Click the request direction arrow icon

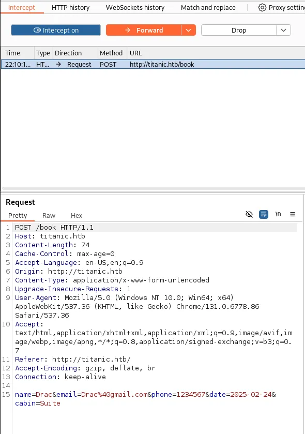coord(58,64)
